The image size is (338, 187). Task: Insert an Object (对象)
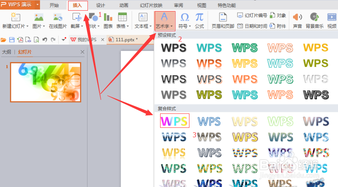pyautogui.click(x=278, y=16)
